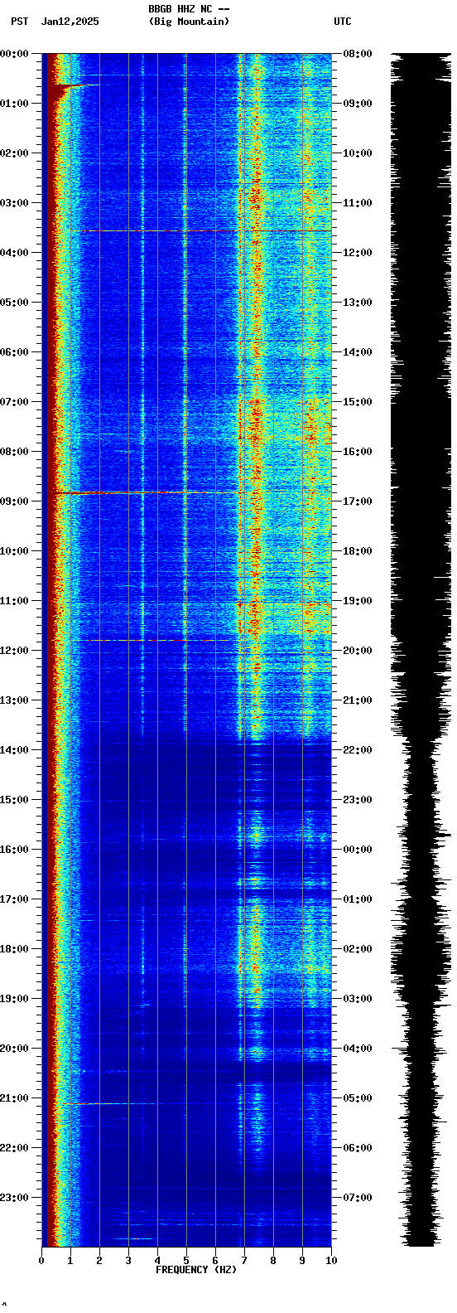Click the "5" frequency axis tick label
The image size is (457, 1313).
pyautogui.click(x=186, y=1261)
